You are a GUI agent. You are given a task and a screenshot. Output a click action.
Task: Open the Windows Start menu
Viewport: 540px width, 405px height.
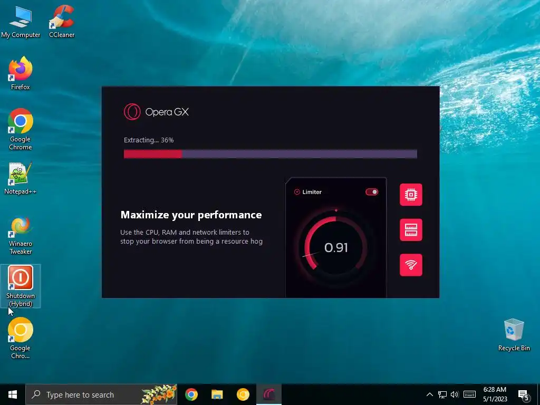point(13,394)
